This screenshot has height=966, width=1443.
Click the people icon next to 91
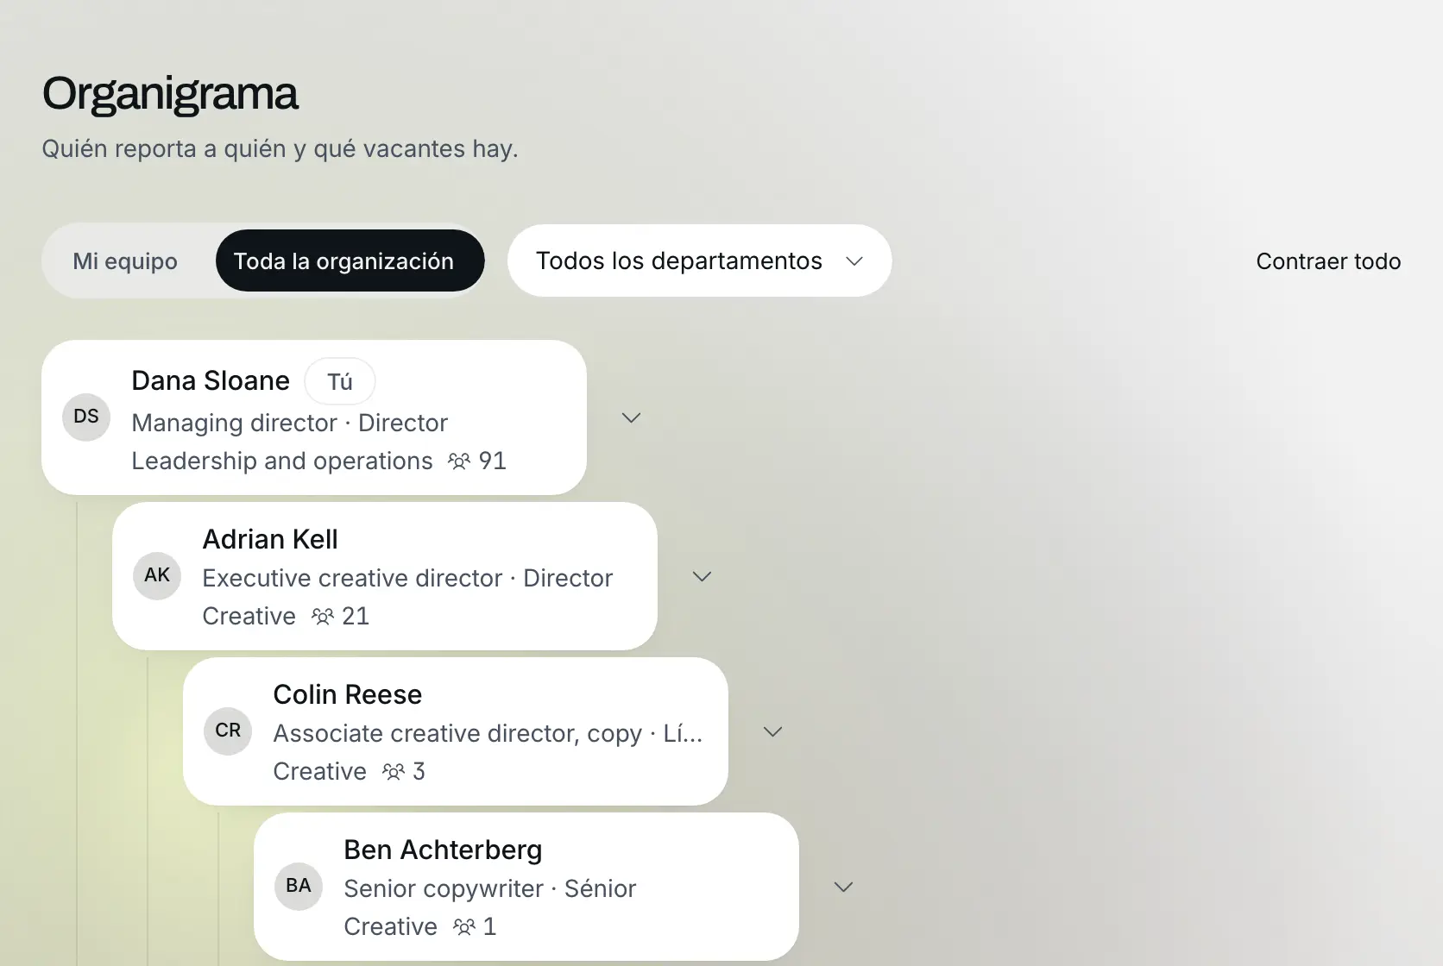(x=459, y=461)
